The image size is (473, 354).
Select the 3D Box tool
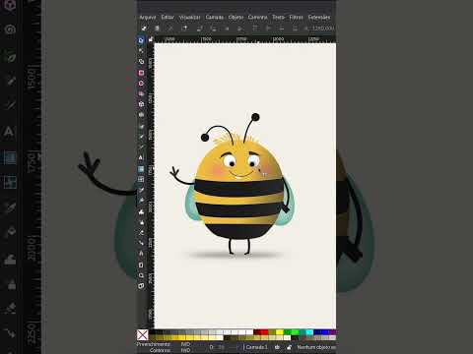[x=141, y=104]
